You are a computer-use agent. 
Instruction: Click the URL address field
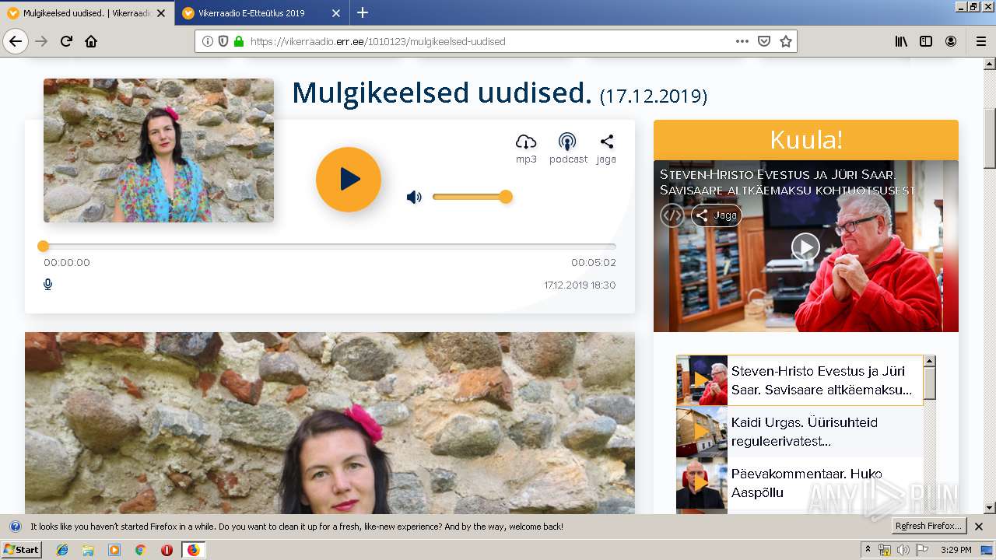[x=490, y=41]
